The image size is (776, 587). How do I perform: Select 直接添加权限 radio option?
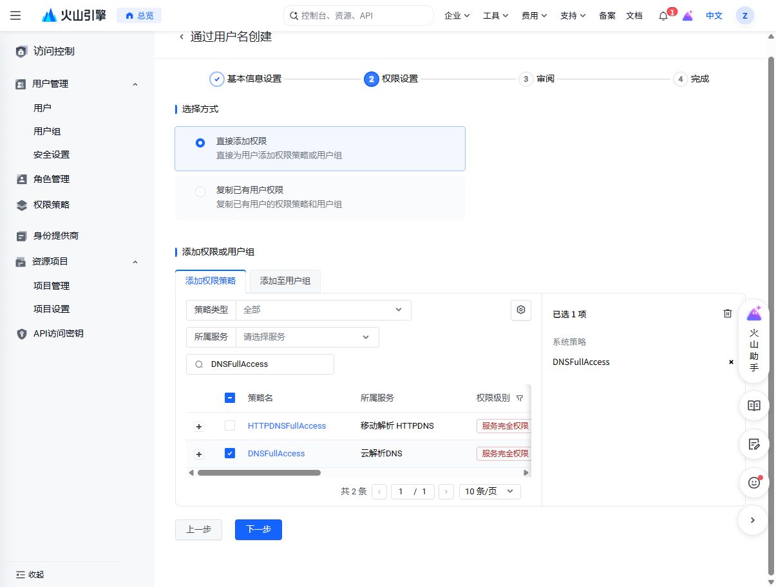point(200,143)
